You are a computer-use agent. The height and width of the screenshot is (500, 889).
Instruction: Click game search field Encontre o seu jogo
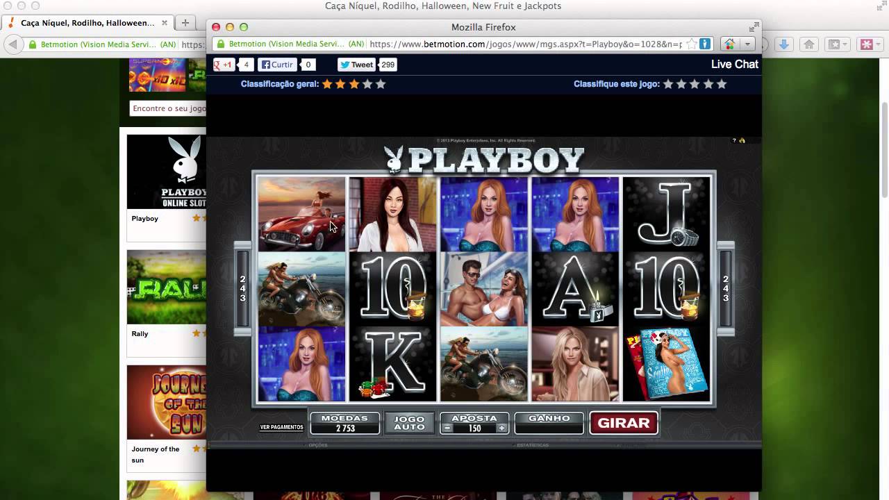(x=168, y=108)
